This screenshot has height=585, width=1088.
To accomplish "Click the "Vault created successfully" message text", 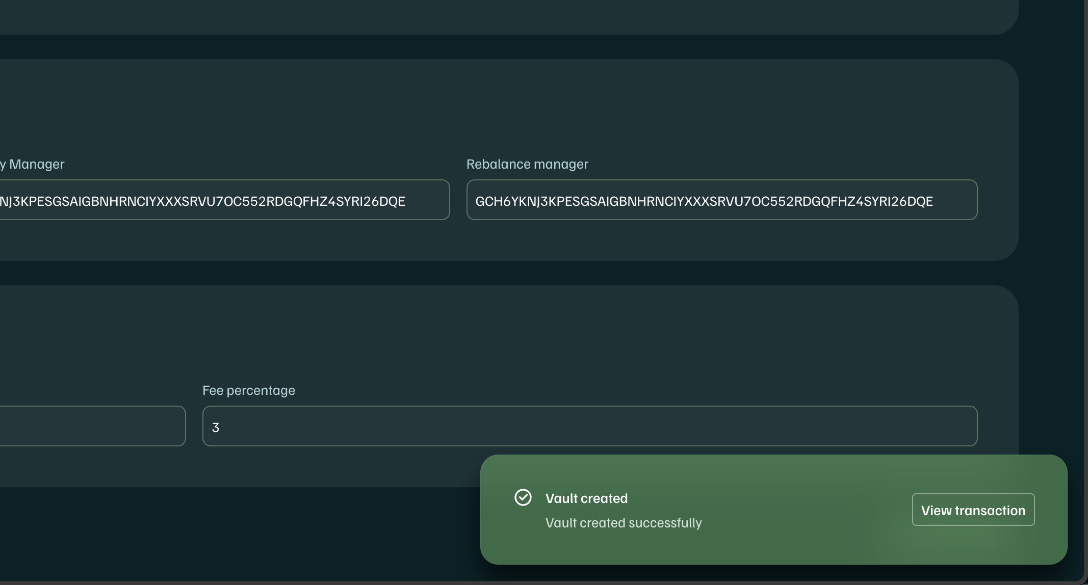I will (623, 523).
